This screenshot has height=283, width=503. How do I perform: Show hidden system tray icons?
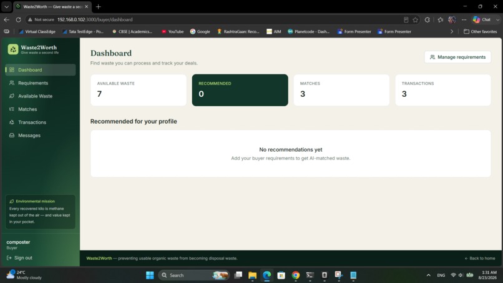tap(428, 276)
